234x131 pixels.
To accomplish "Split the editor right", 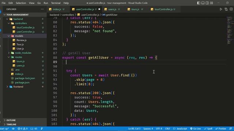I will [231, 9].
